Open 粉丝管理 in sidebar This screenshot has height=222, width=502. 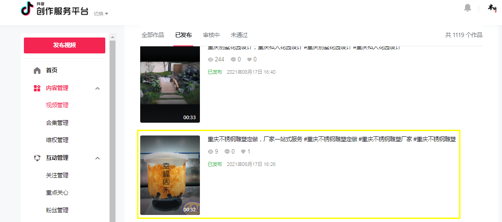(x=57, y=210)
